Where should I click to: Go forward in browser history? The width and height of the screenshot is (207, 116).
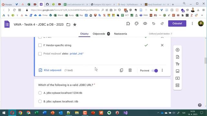click(x=9, y=10)
